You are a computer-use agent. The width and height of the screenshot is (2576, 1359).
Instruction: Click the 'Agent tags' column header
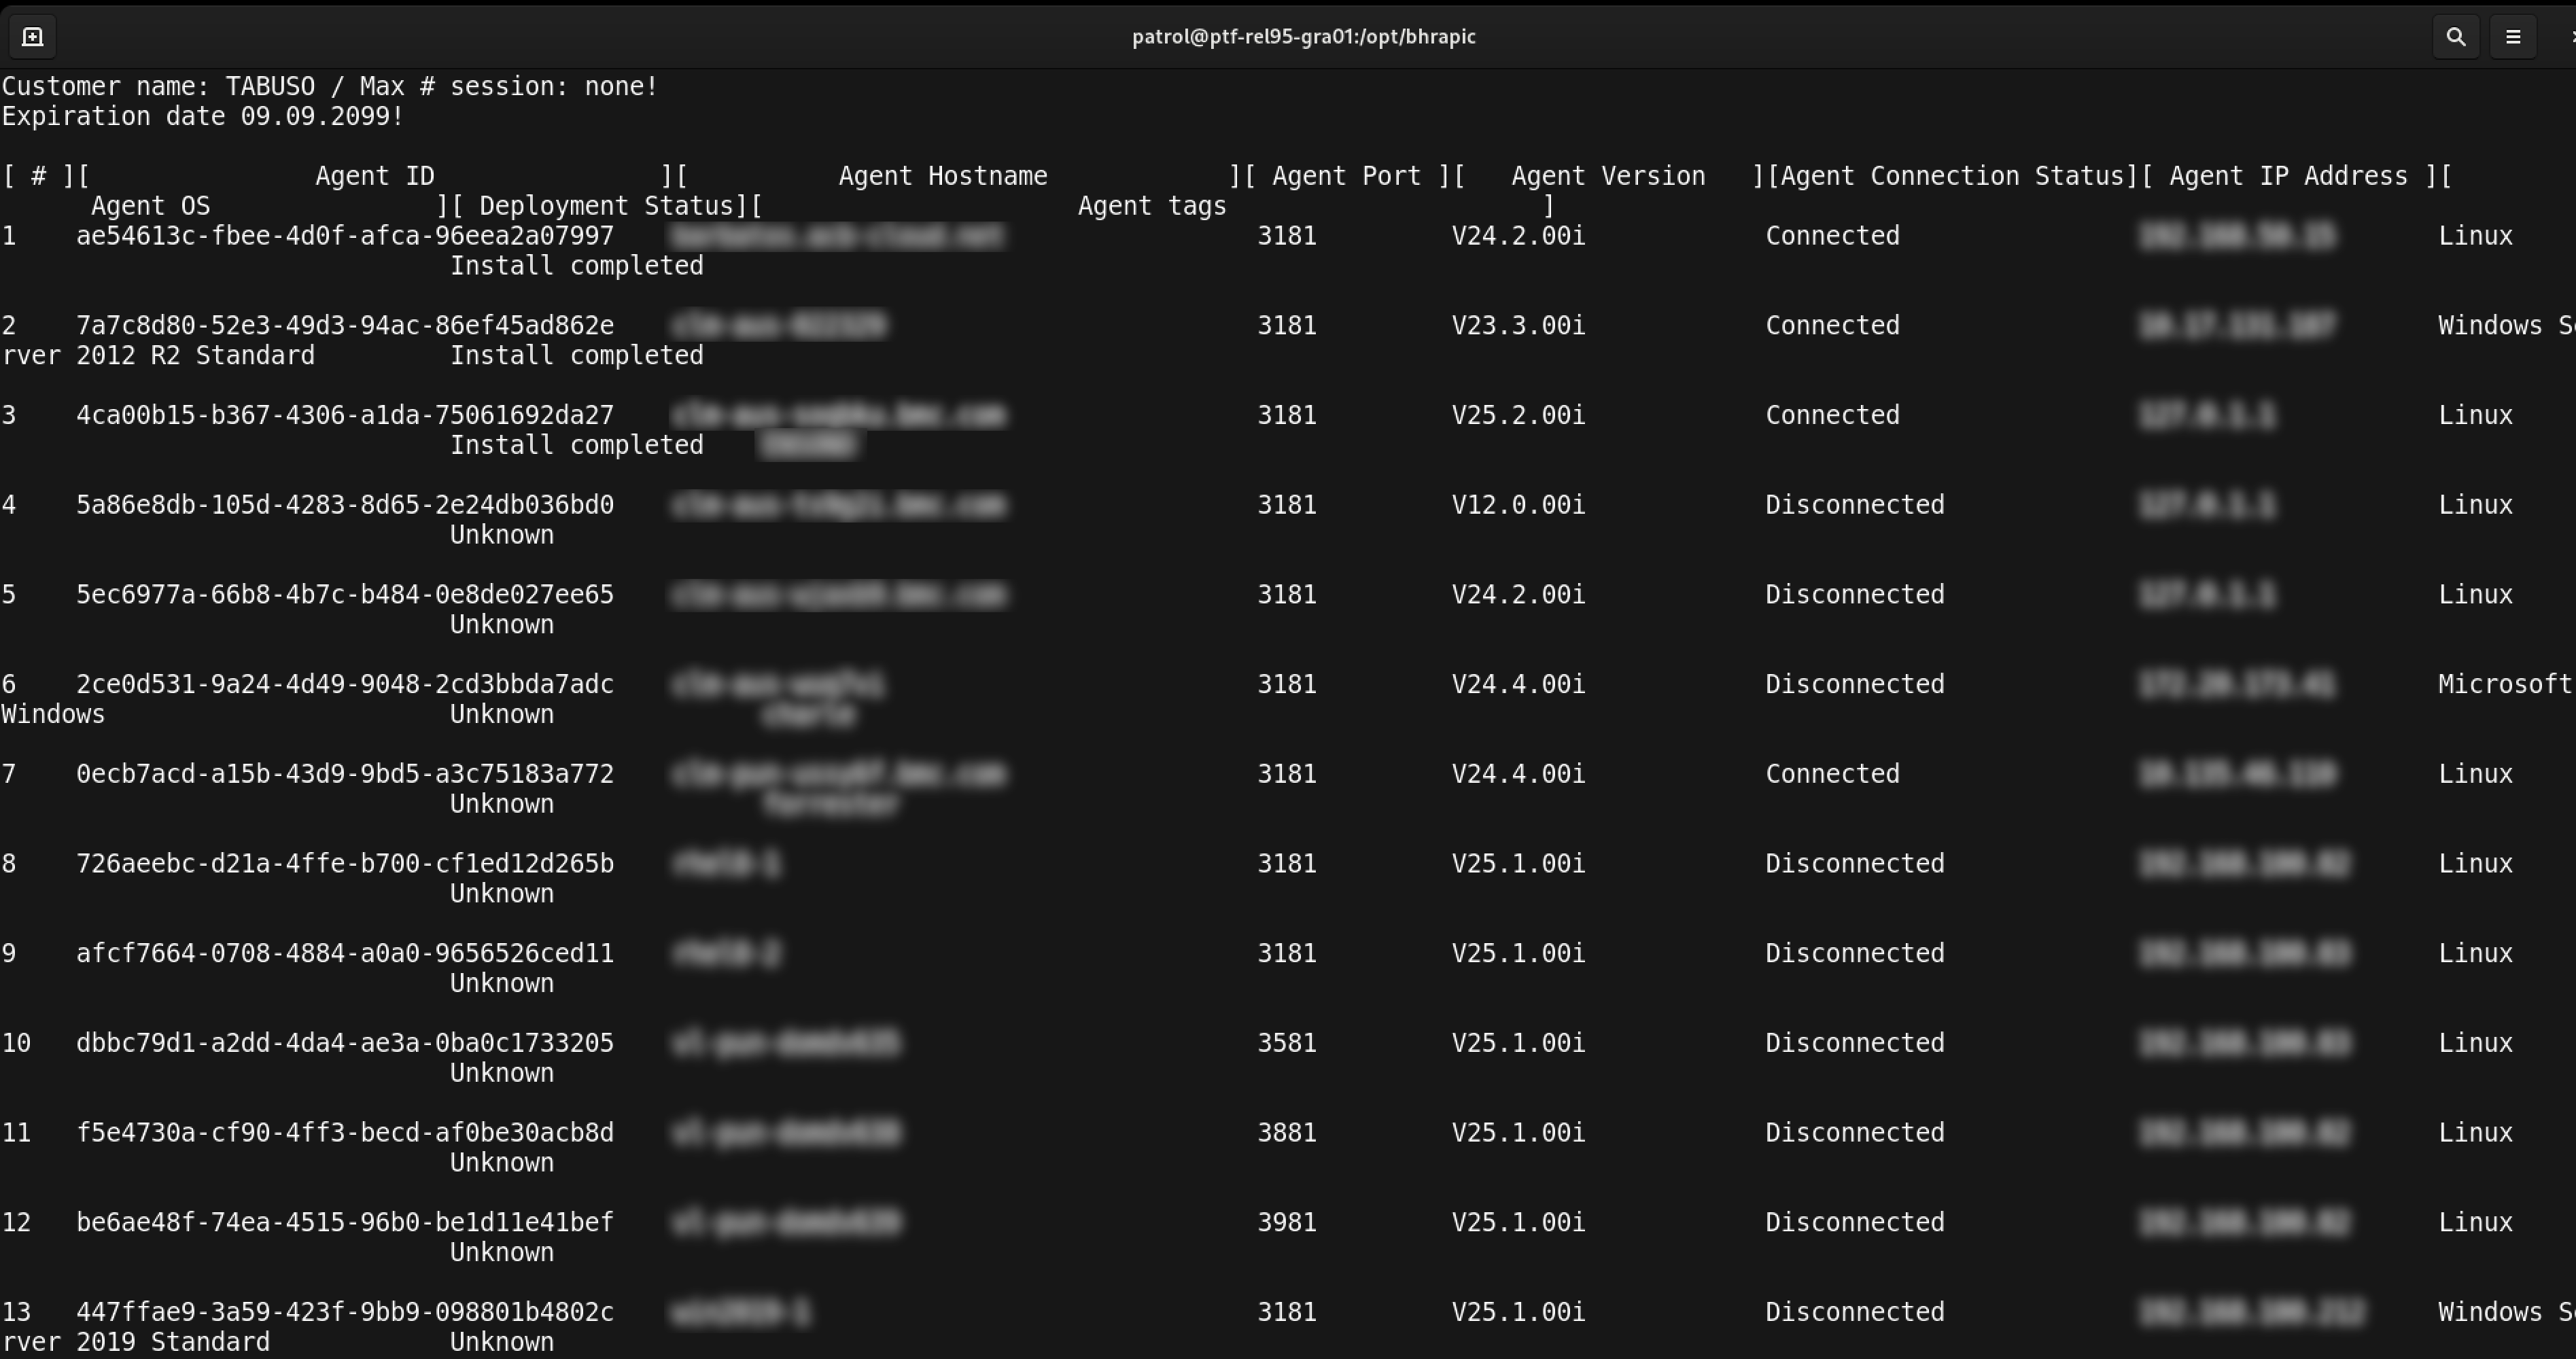click(1151, 206)
